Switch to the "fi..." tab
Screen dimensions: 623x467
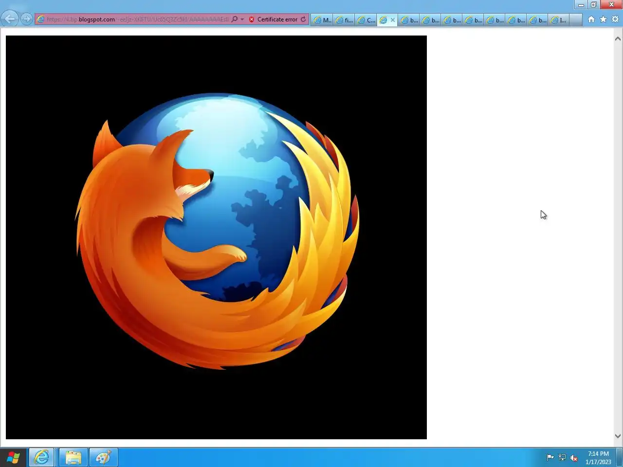[x=344, y=20]
